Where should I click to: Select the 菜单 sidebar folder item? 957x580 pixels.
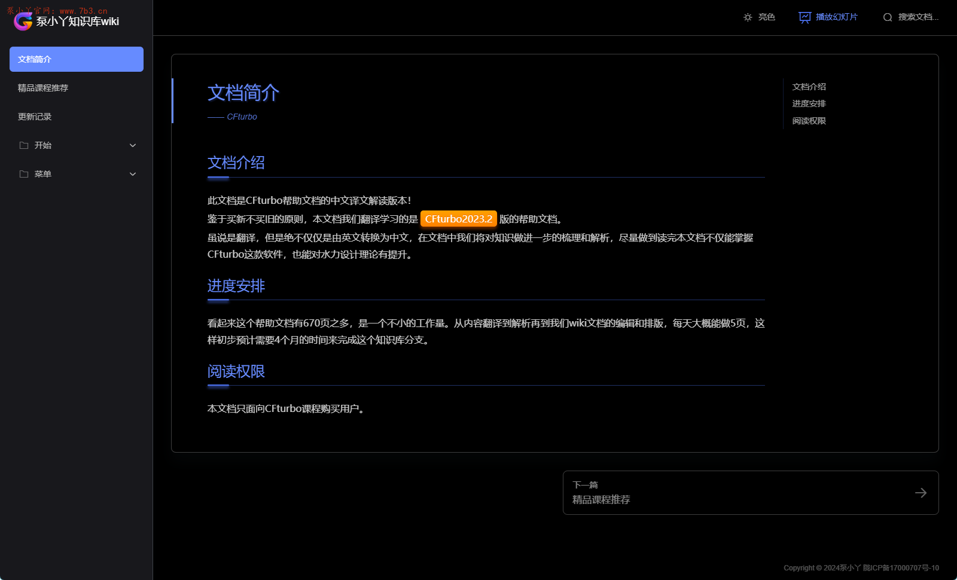77,174
